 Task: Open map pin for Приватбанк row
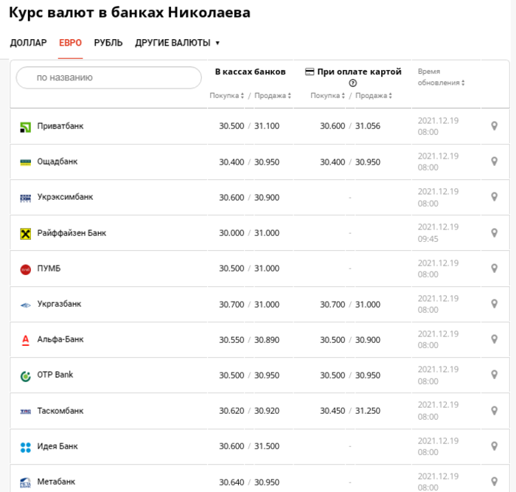pyautogui.click(x=495, y=126)
